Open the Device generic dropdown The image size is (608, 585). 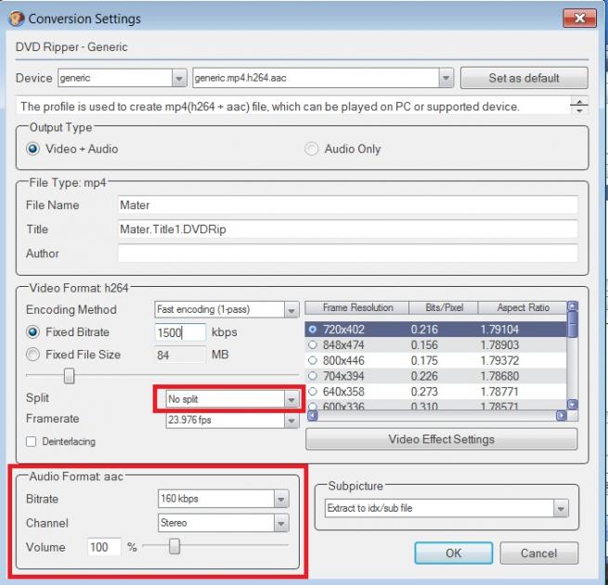(179, 78)
